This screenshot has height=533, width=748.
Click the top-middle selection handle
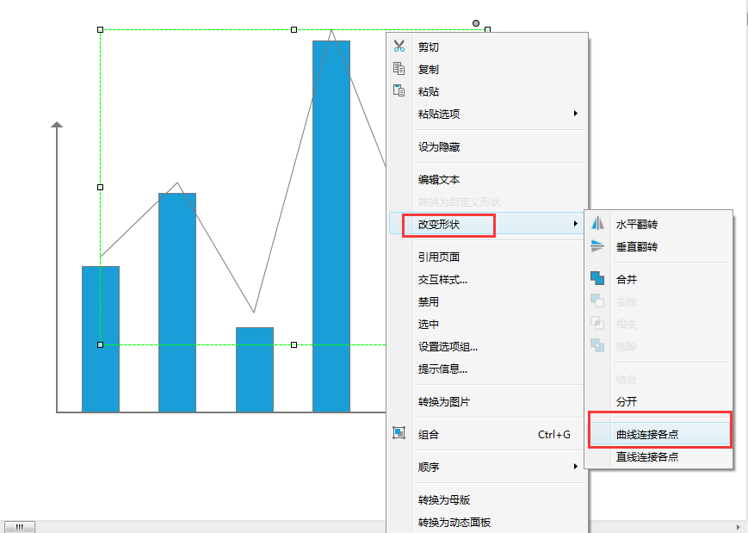294,29
